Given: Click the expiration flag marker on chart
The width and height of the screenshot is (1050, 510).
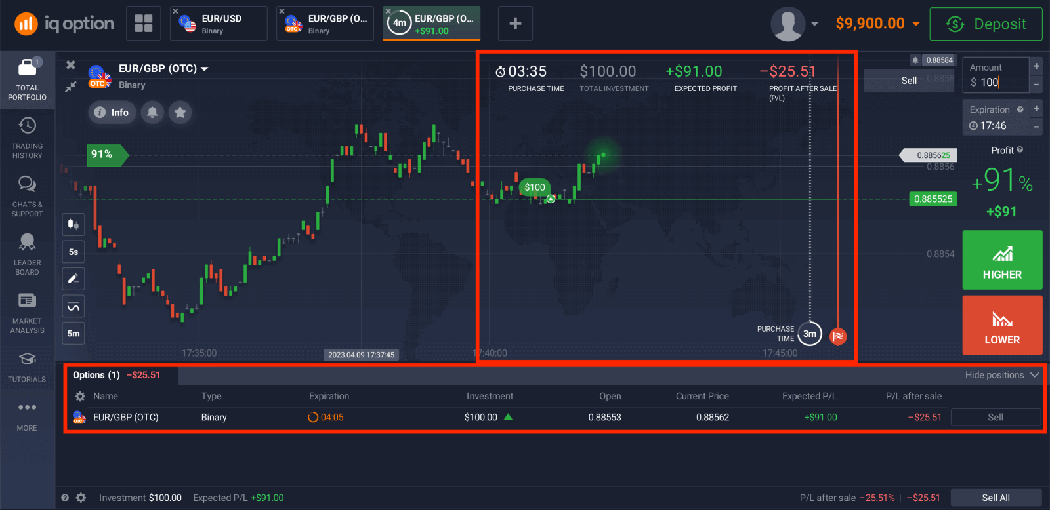Looking at the screenshot, I should point(838,336).
